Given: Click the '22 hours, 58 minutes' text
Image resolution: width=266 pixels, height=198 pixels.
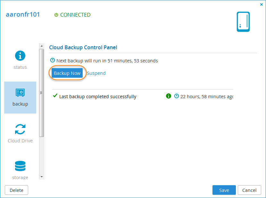Looking at the screenshot, I should coord(203,97).
